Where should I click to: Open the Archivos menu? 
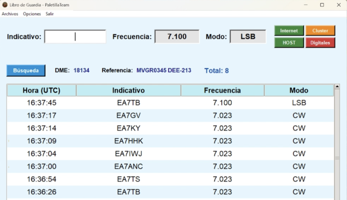click(10, 14)
